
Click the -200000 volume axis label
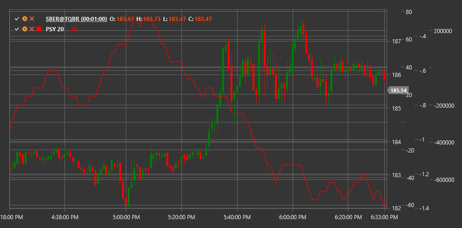click(x=444, y=105)
